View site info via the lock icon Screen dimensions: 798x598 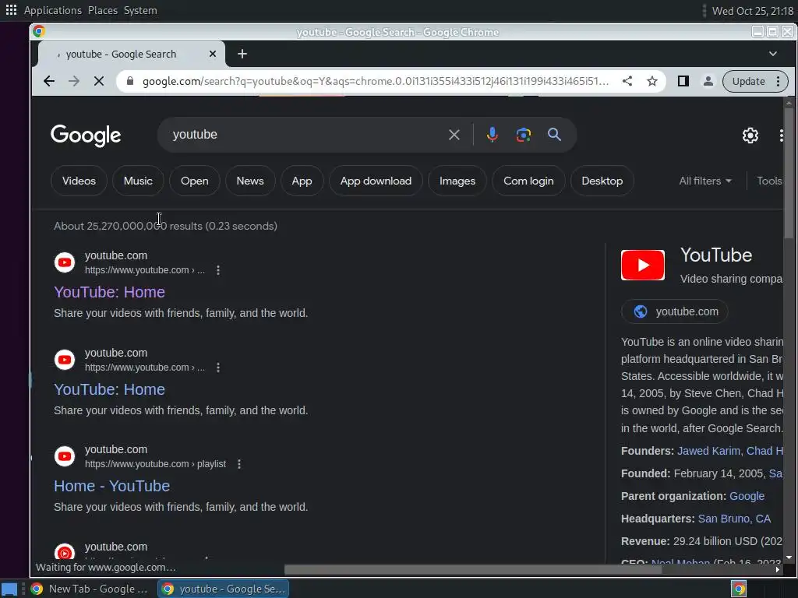tap(130, 81)
